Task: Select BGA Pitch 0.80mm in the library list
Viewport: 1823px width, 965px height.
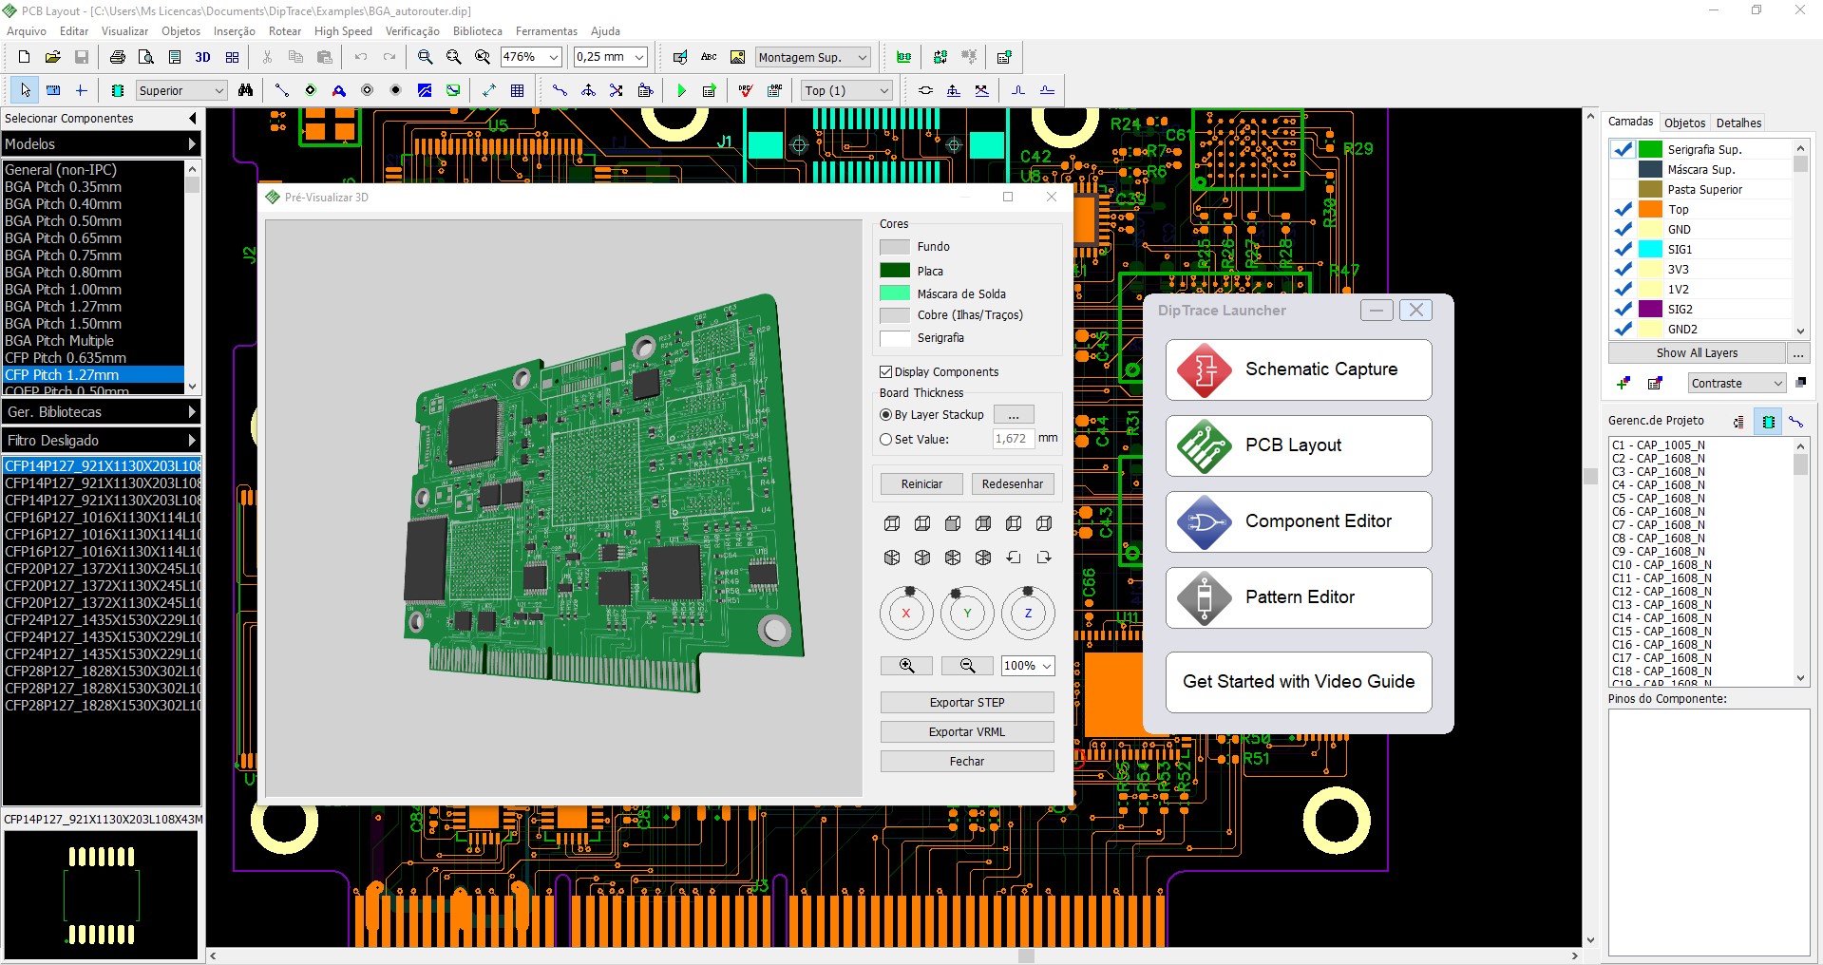Action: (93, 273)
